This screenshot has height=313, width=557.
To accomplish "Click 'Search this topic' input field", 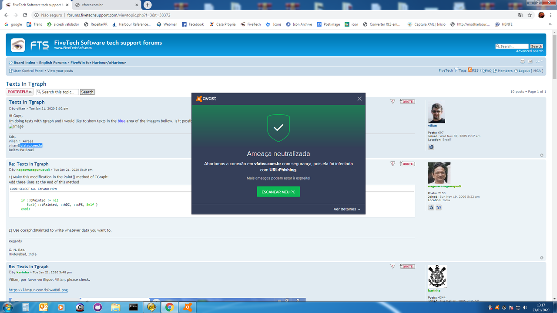I will 57,92.
